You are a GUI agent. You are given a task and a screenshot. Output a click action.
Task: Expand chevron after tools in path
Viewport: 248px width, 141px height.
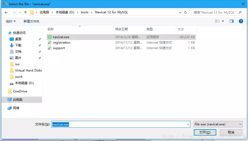point(92,12)
